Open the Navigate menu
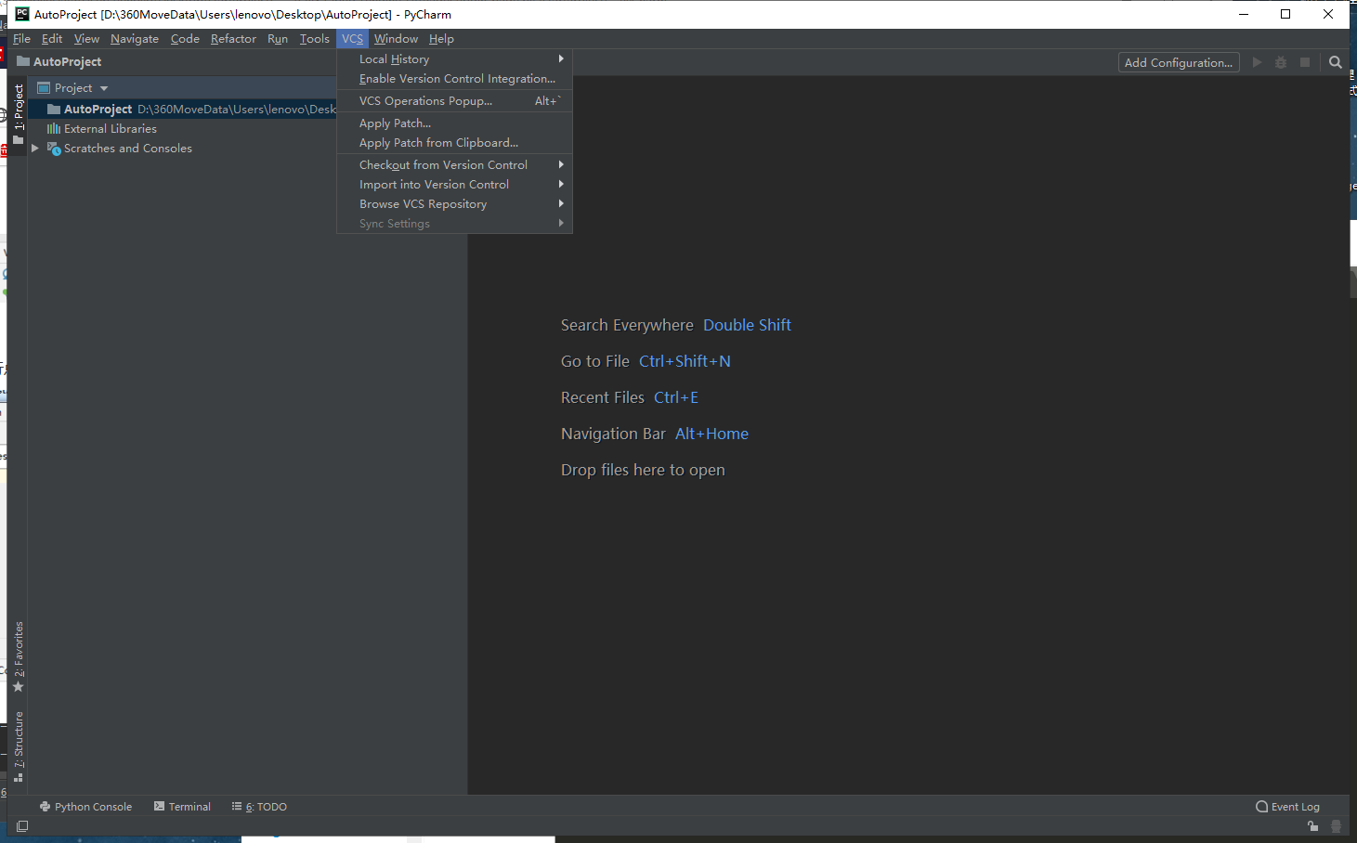 click(x=135, y=39)
